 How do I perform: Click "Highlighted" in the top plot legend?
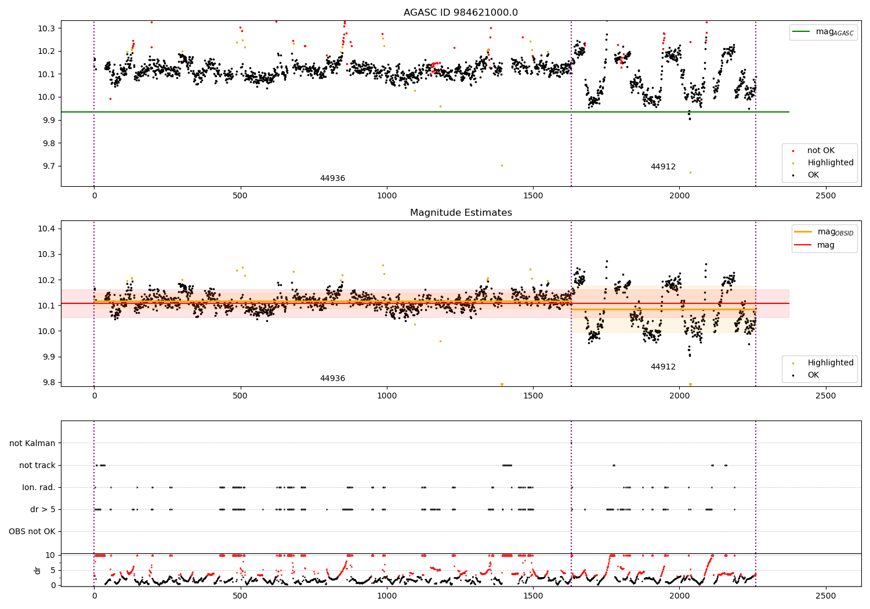(x=831, y=163)
